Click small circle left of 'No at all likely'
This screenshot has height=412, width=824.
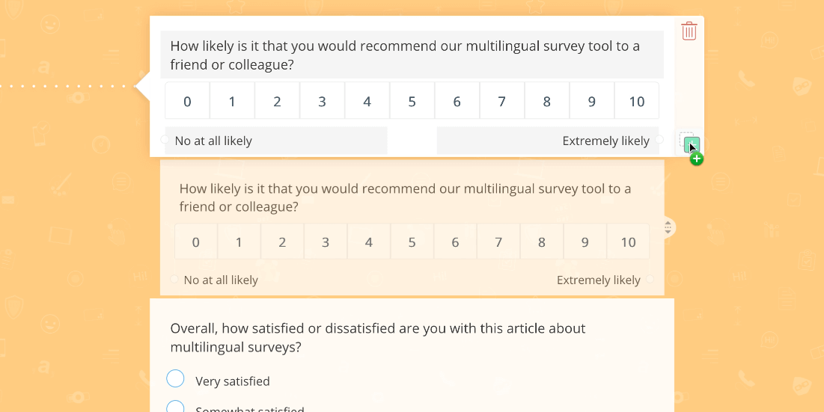click(165, 140)
